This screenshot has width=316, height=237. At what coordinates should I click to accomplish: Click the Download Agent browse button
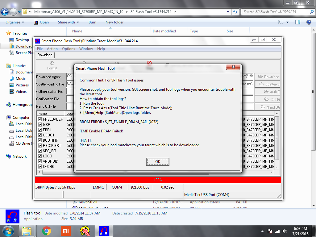pos(268,77)
